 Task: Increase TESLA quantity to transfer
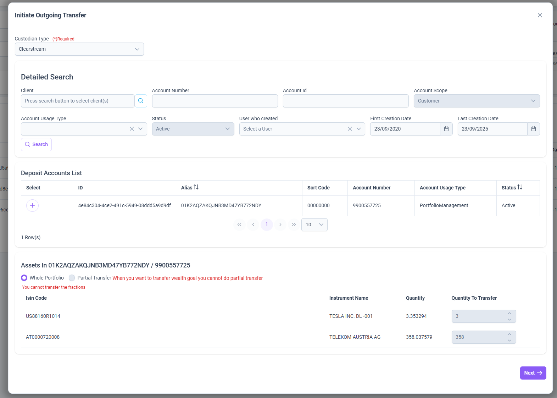click(509, 313)
